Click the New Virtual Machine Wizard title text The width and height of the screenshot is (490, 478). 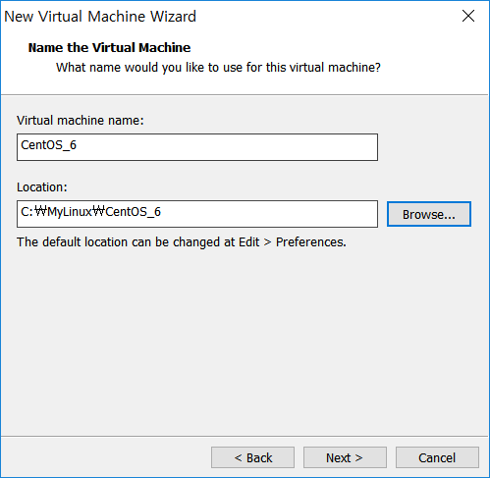coord(100,17)
